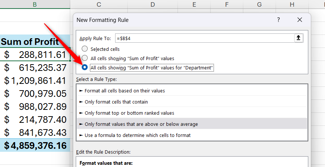Select the cell showing 841,673.43
The width and height of the screenshot is (325, 167).
coord(35,132)
